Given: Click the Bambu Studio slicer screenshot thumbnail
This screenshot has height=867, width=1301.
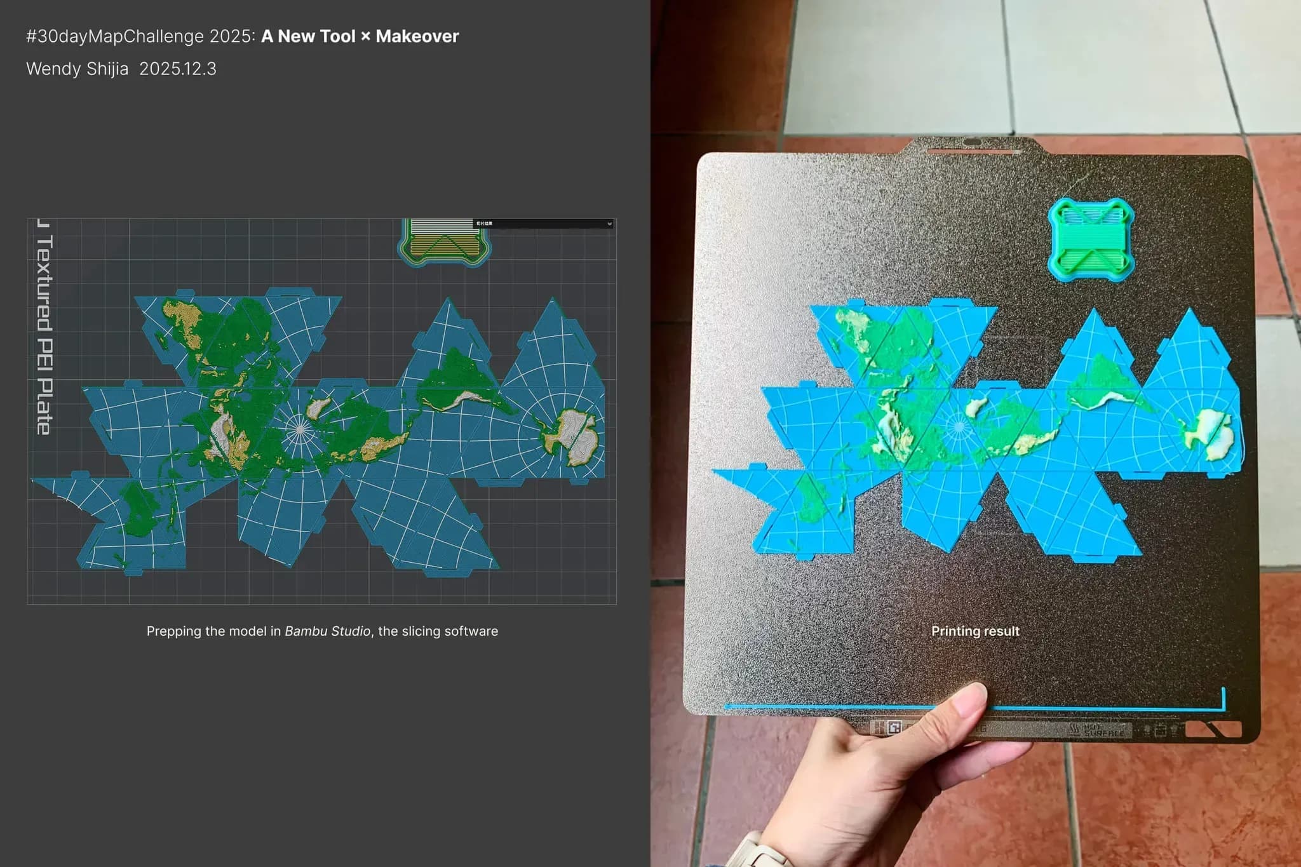Looking at the screenshot, I should click(x=321, y=411).
